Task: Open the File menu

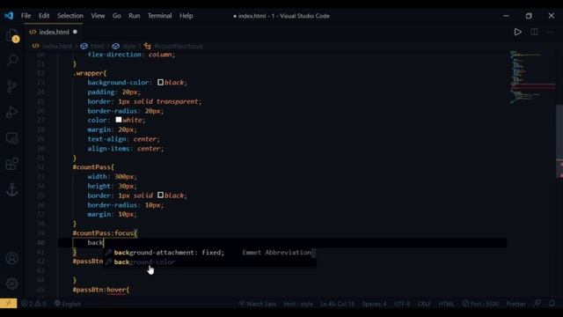Action: [x=26, y=16]
